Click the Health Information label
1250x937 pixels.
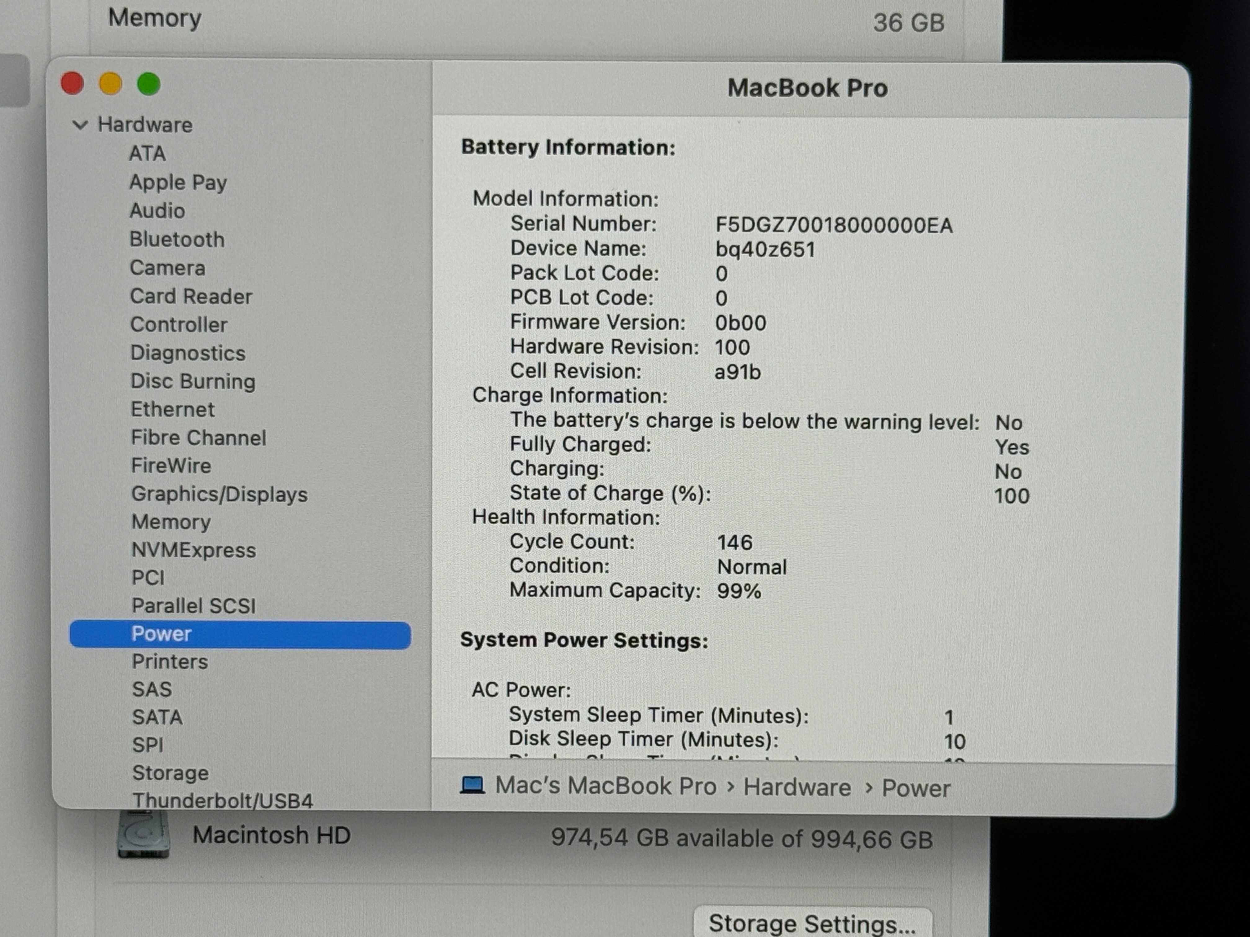566,517
